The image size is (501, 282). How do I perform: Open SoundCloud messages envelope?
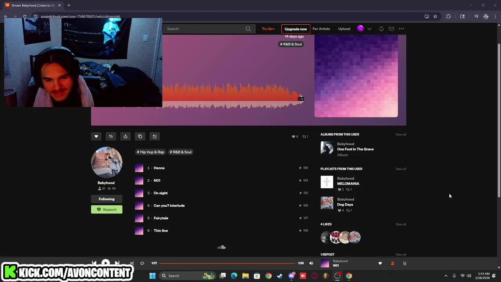coord(391,29)
